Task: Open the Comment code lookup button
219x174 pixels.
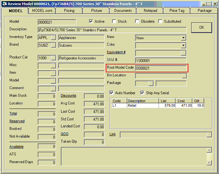Action: tap(53, 89)
